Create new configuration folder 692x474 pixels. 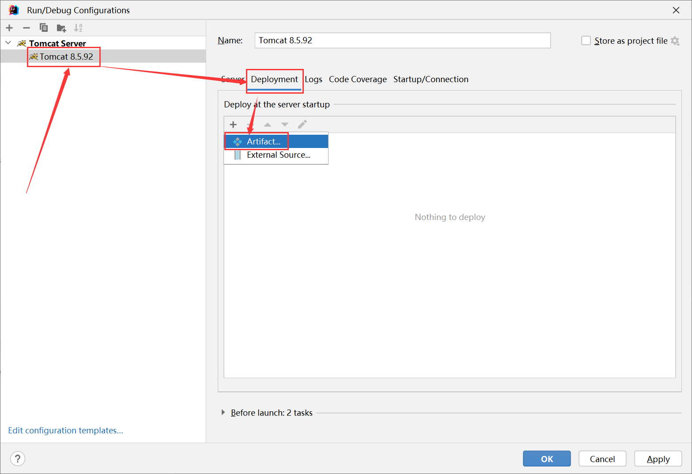coord(61,28)
